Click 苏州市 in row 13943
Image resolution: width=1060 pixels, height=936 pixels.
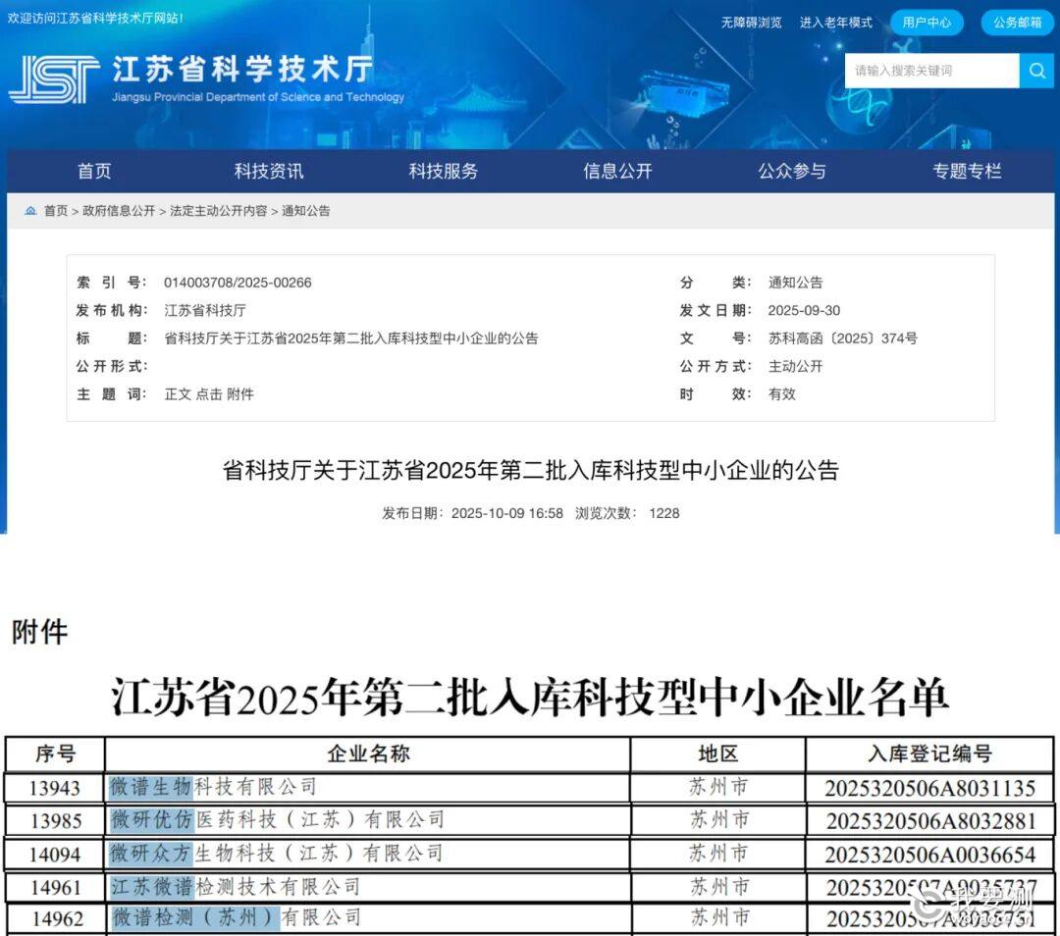pos(718,787)
